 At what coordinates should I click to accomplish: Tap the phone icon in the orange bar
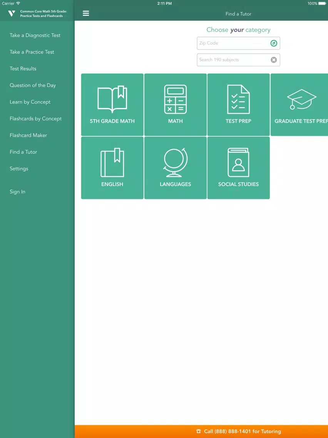coord(199,431)
